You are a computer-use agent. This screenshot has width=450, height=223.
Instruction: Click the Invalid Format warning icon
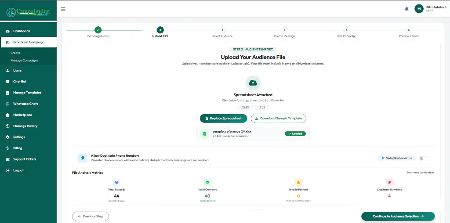pyautogui.click(x=298, y=182)
